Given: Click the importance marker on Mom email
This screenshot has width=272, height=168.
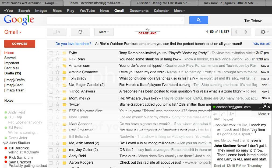Looking at the screenshot, I should (x=64, y=98).
